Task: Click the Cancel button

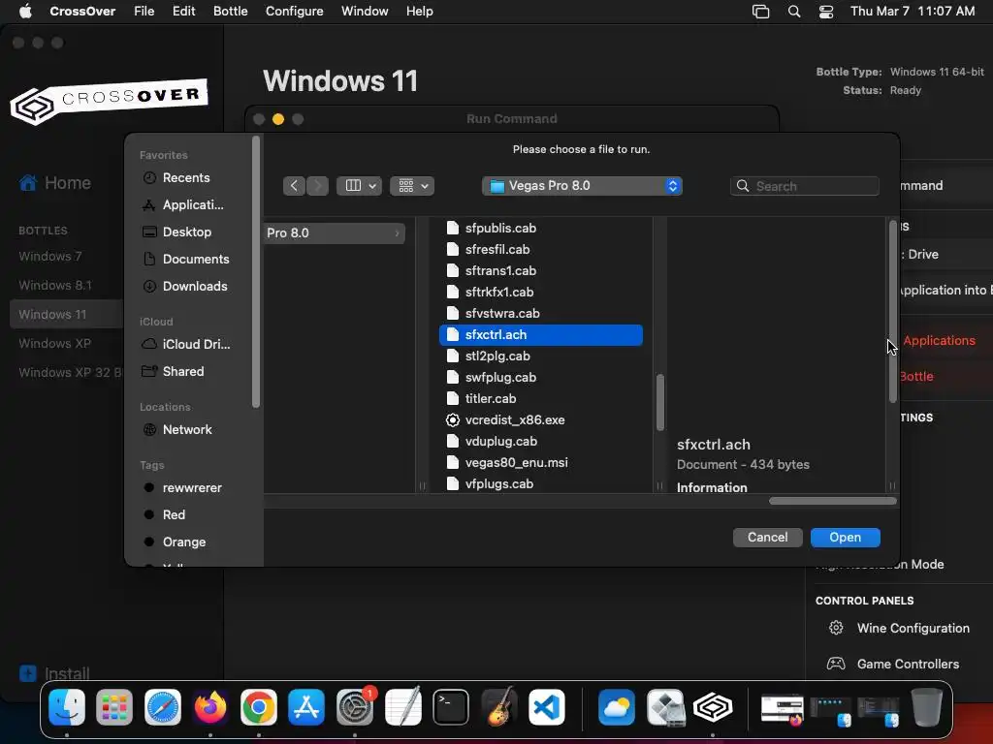Action: tap(768, 537)
